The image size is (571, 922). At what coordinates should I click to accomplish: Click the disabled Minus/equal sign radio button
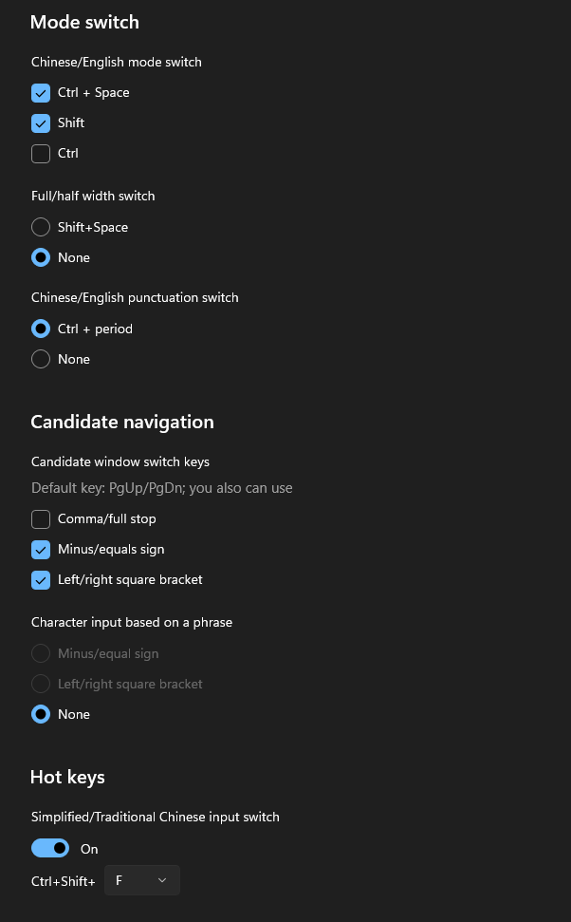point(40,653)
